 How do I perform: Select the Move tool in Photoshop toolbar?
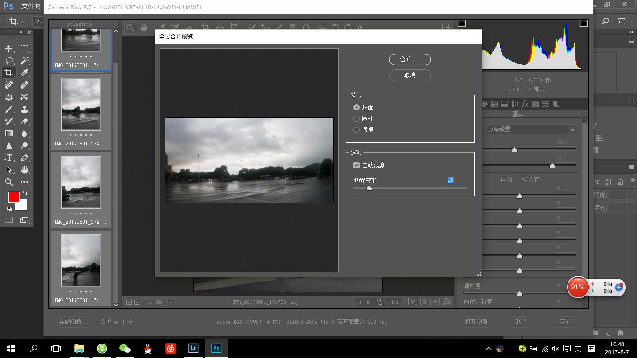click(x=9, y=48)
